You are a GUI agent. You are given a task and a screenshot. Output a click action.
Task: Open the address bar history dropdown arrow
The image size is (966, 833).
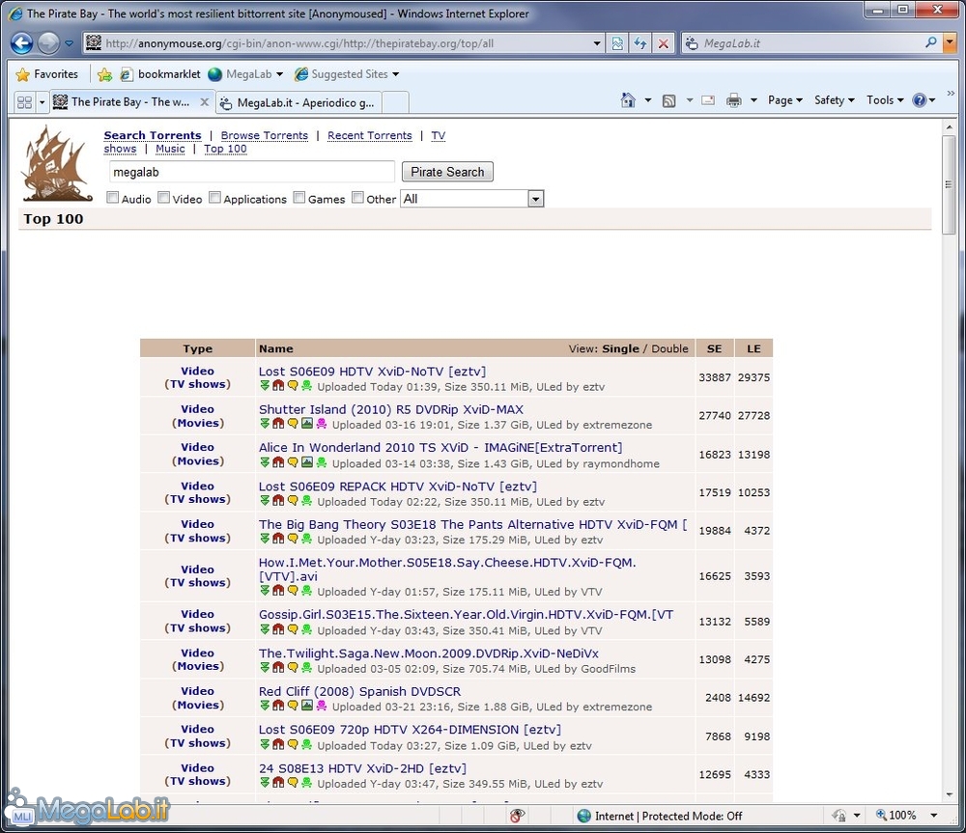(596, 43)
